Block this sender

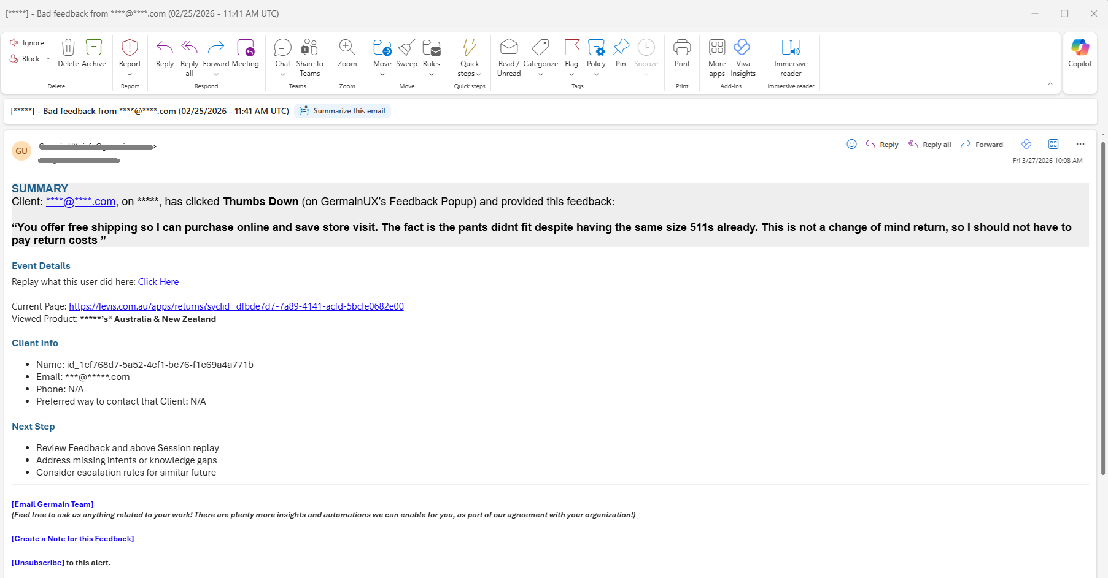(x=25, y=59)
